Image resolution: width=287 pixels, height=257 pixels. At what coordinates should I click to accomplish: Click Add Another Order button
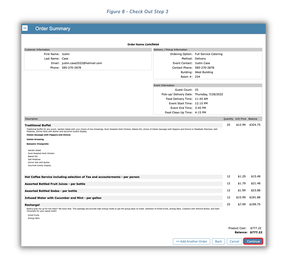click(191, 241)
